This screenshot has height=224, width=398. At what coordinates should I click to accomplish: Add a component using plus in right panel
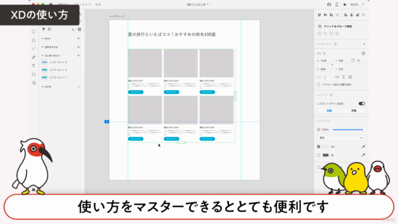click(x=364, y=44)
